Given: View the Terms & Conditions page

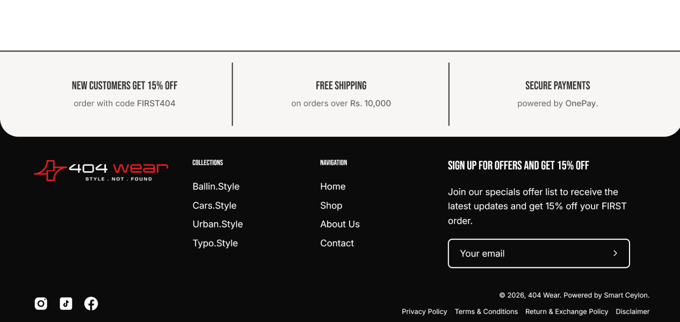Looking at the screenshot, I should tap(486, 312).
